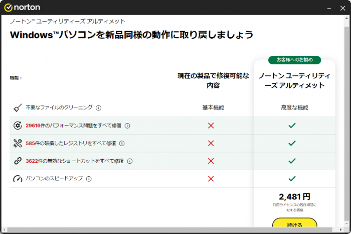This screenshot has width=351, height=234.
Task: Click 利用ライセンスの残存期間に対する価格 note
Action: point(295,207)
